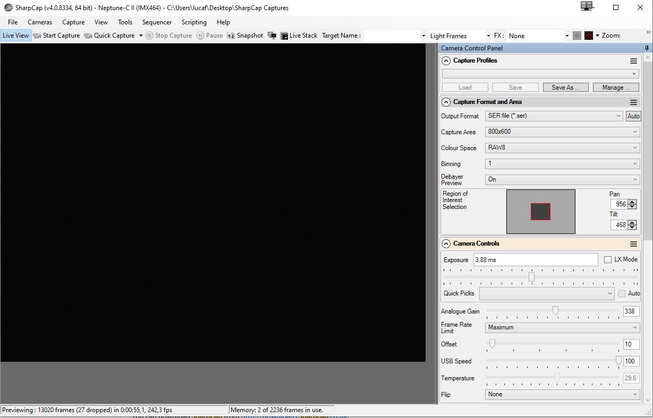Click the disabled Load profile button

(x=465, y=88)
